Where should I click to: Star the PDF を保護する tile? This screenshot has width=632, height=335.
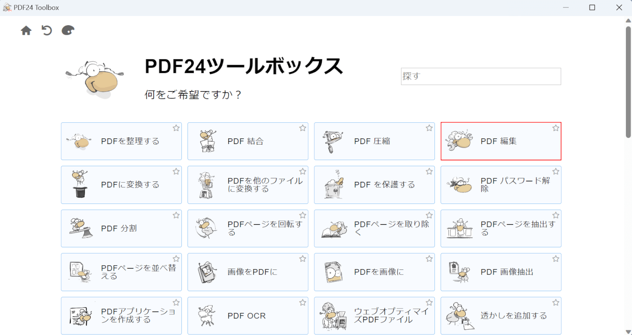click(429, 171)
